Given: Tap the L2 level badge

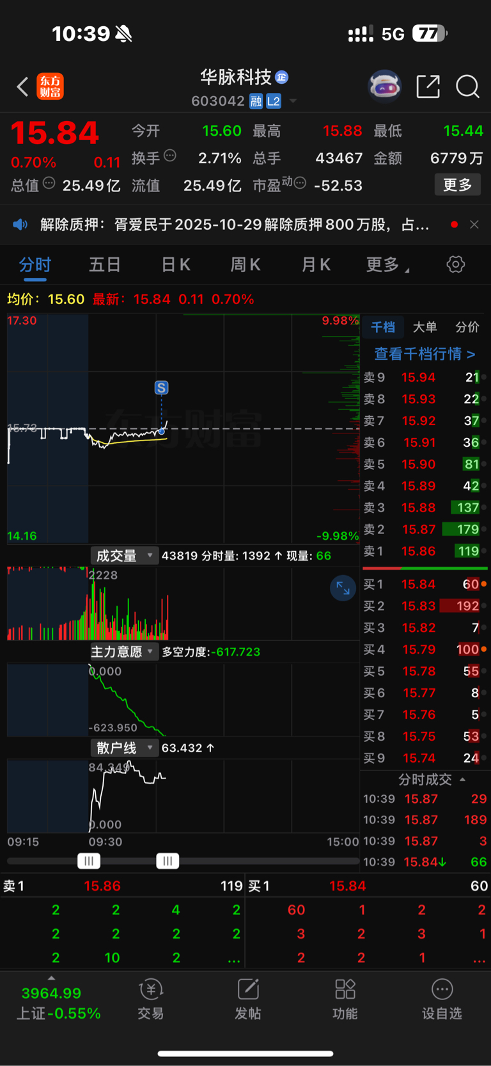Looking at the screenshot, I should (274, 101).
